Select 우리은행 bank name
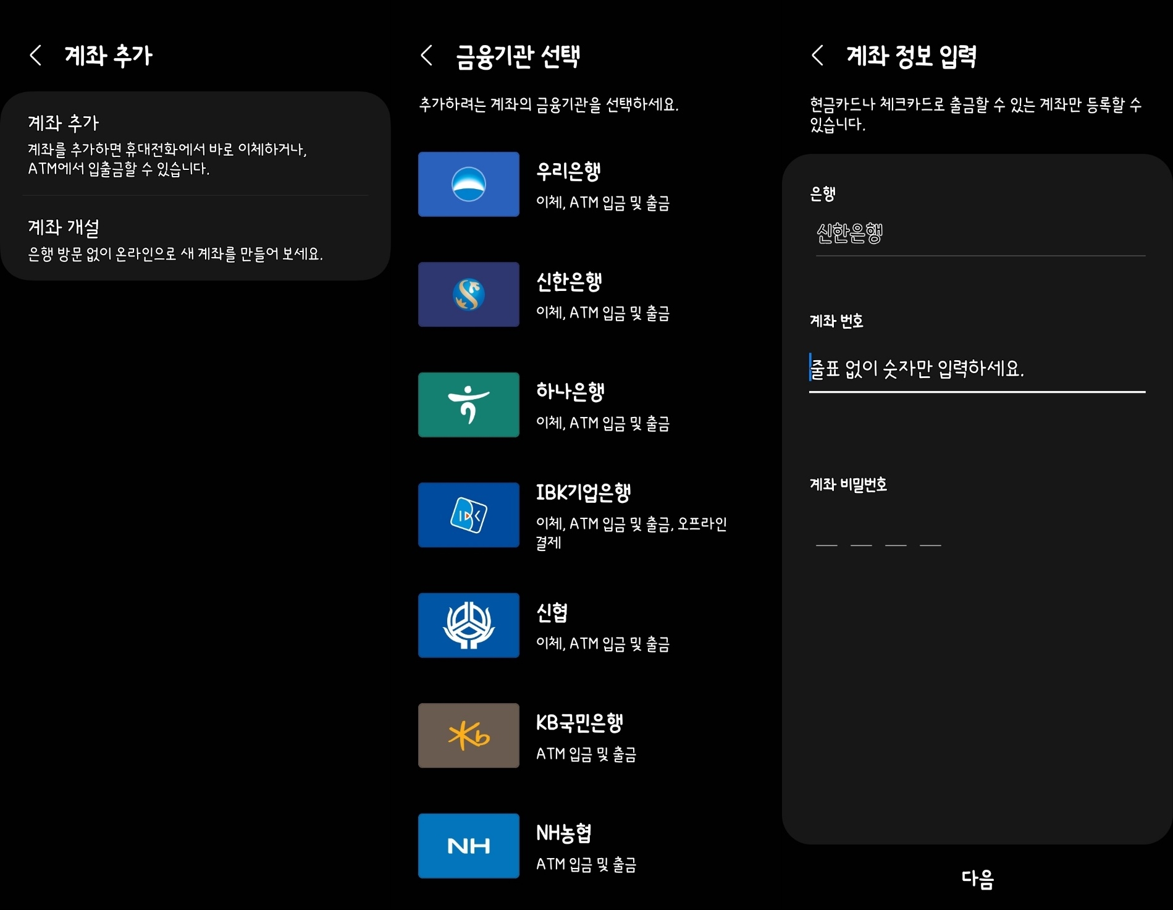Image resolution: width=1173 pixels, height=910 pixels. (x=568, y=171)
